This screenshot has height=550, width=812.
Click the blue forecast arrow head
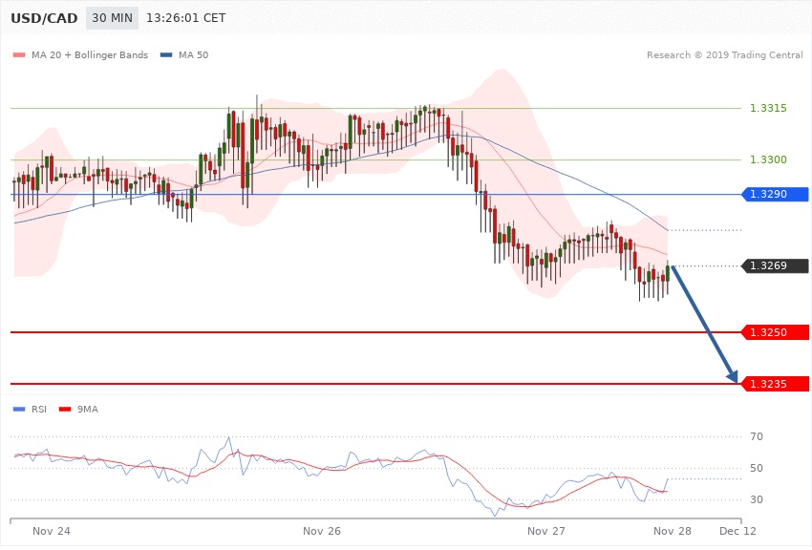point(734,376)
